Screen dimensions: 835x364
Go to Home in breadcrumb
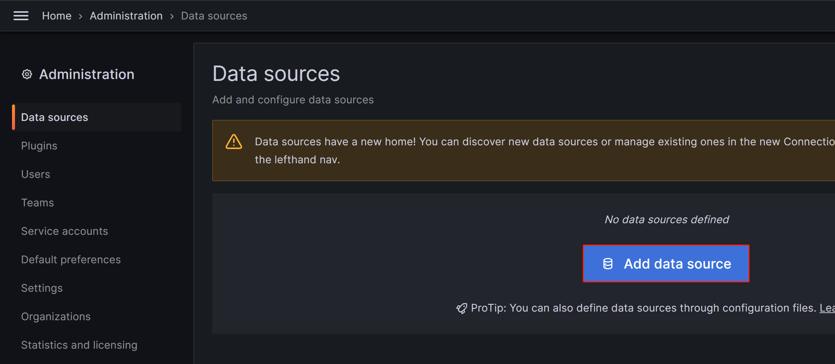tap(57, 16)
